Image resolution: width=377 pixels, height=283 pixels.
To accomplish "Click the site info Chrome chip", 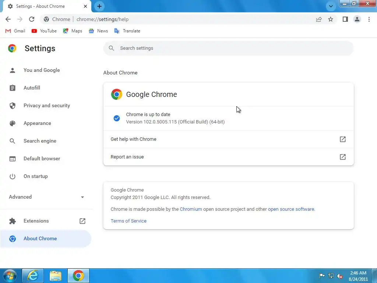I will click(x=57, y=19).
